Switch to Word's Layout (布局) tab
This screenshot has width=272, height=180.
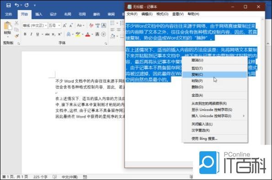pos(68,14)
